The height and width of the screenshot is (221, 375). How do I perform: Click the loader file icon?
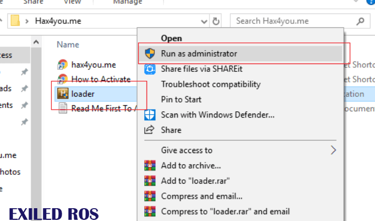(63, 94)
